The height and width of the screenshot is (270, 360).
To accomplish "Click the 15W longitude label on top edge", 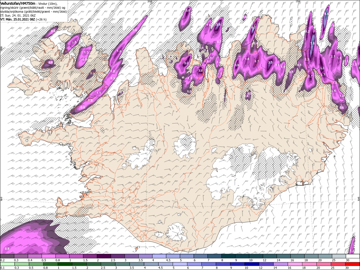I will [298, 1].
